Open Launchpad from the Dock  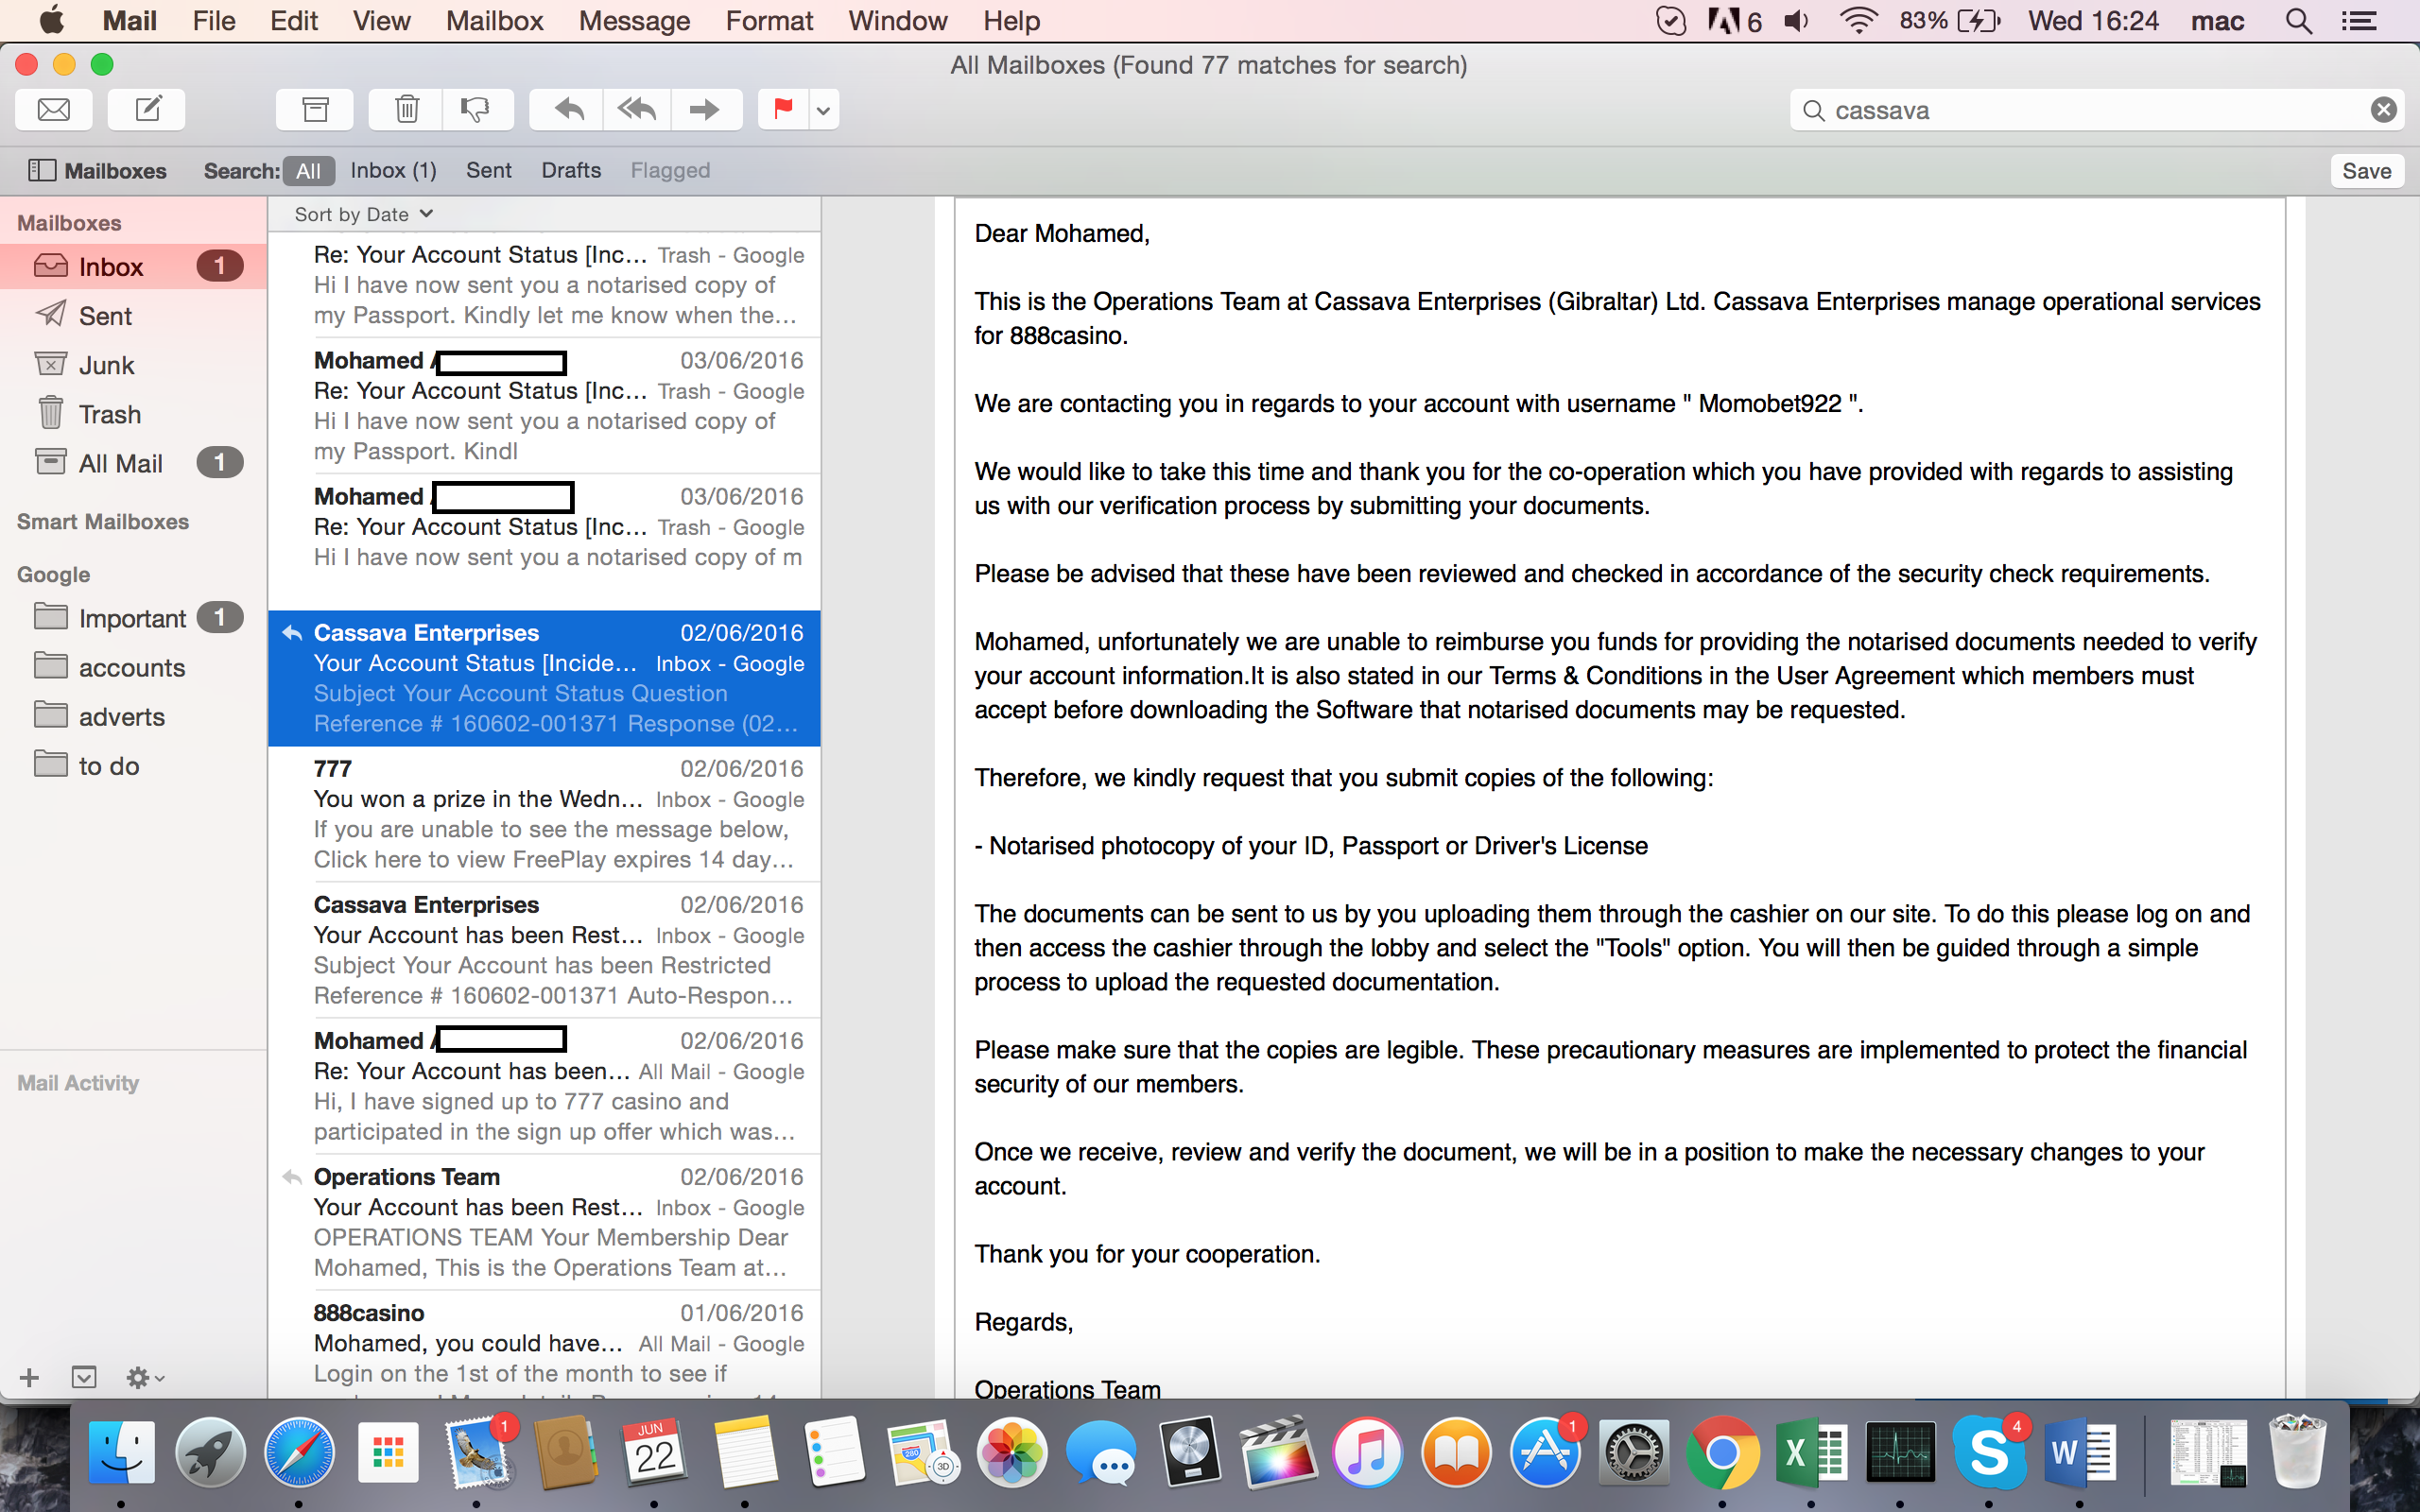pyautogui.click(x=210, y=1452)
